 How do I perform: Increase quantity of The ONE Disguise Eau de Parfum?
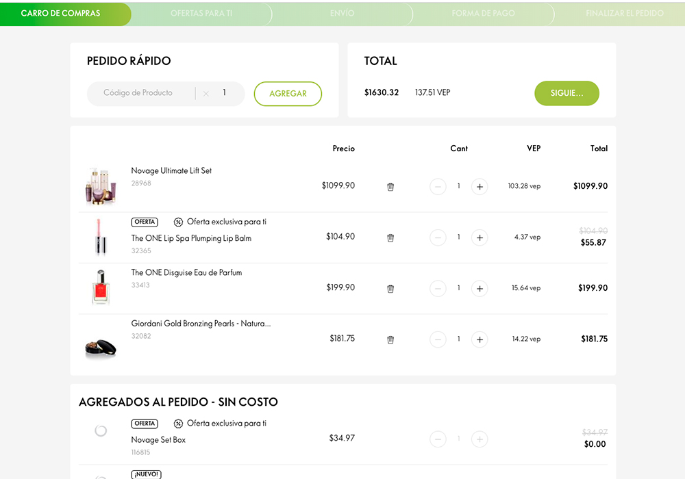tap(480, 288)
